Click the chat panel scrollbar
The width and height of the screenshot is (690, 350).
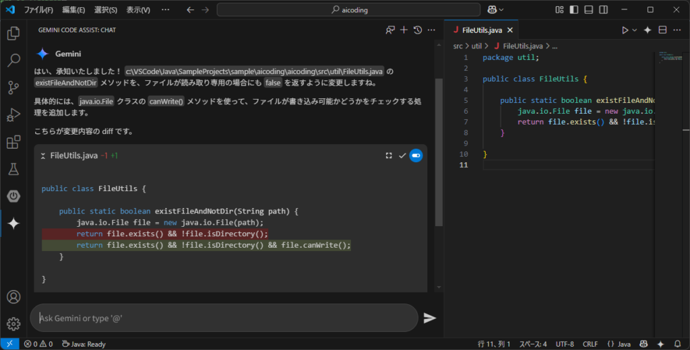pos(439,152)
